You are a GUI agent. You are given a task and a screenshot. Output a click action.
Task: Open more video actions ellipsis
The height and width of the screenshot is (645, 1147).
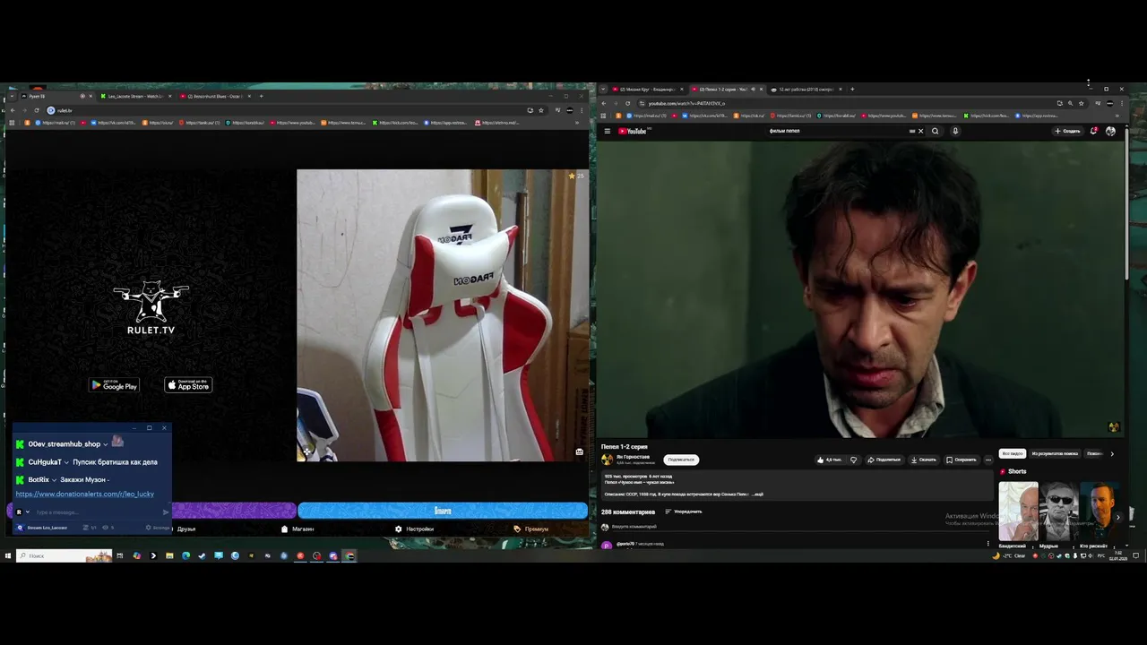[988, 460]
